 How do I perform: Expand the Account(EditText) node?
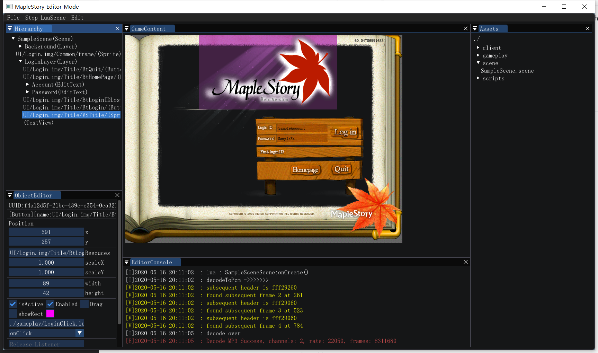pos(28,84)
